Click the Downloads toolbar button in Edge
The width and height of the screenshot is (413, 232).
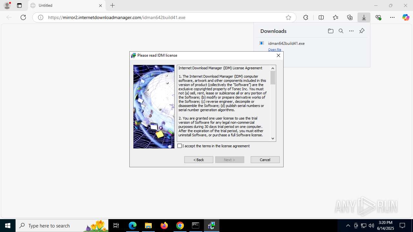point(364,17)
